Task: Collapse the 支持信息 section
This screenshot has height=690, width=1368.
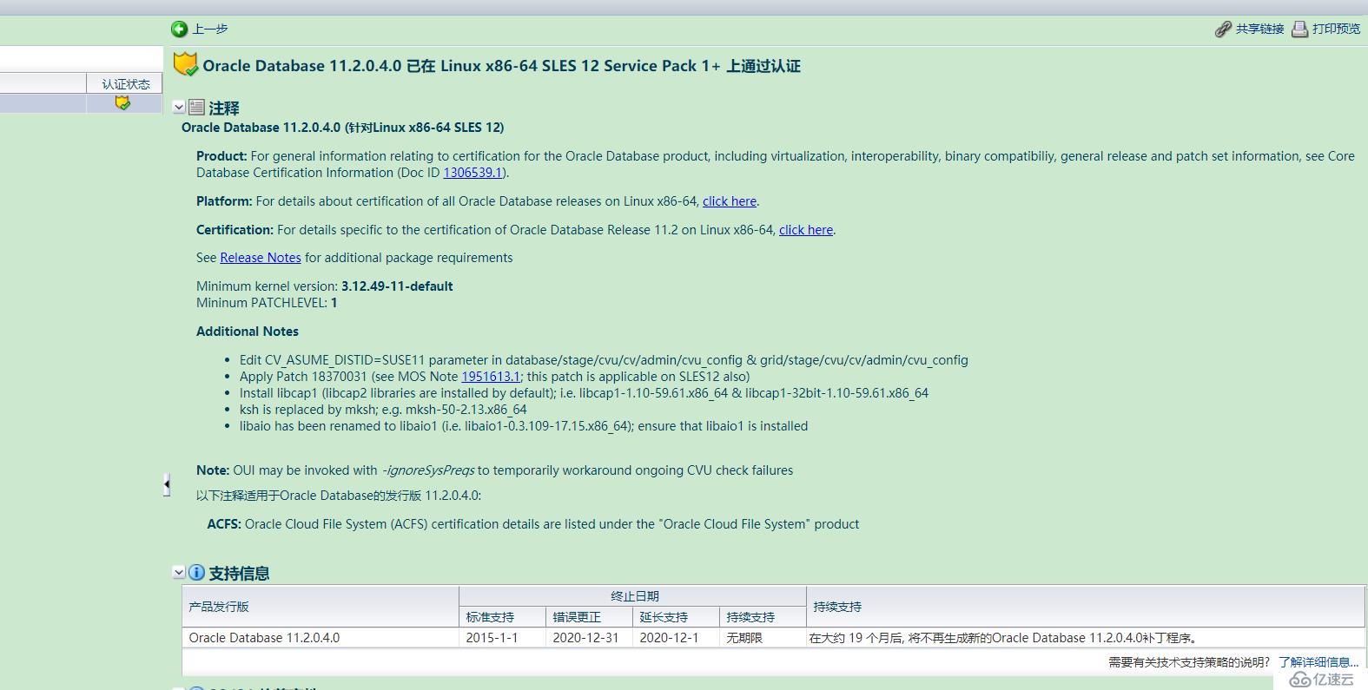Action: 179,572
